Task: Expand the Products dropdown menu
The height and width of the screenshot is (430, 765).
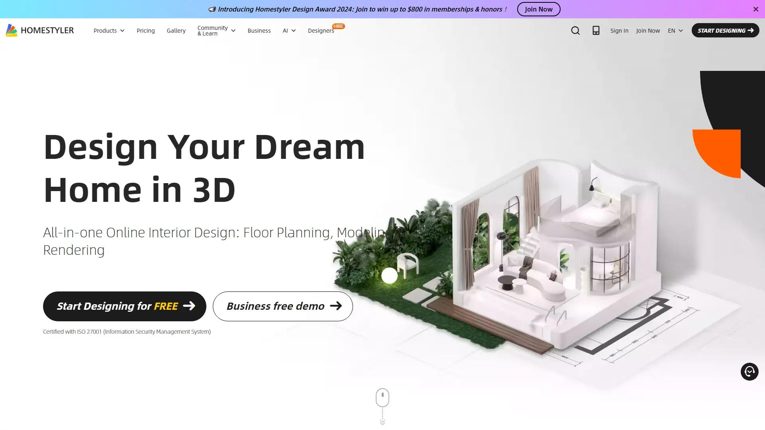Action: pos(109,30)
